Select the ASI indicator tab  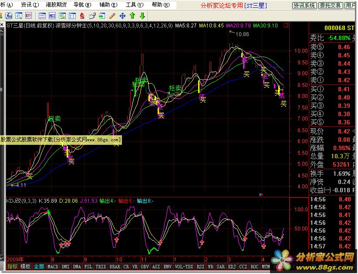pos(156,267)
